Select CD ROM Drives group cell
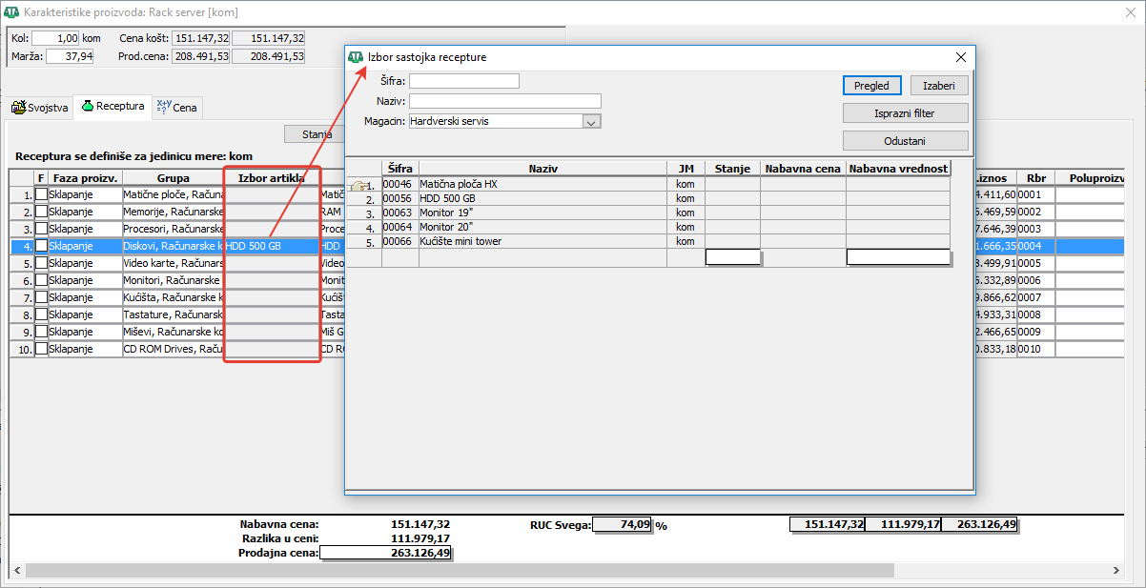The image size is (1146, 588). 173,349
